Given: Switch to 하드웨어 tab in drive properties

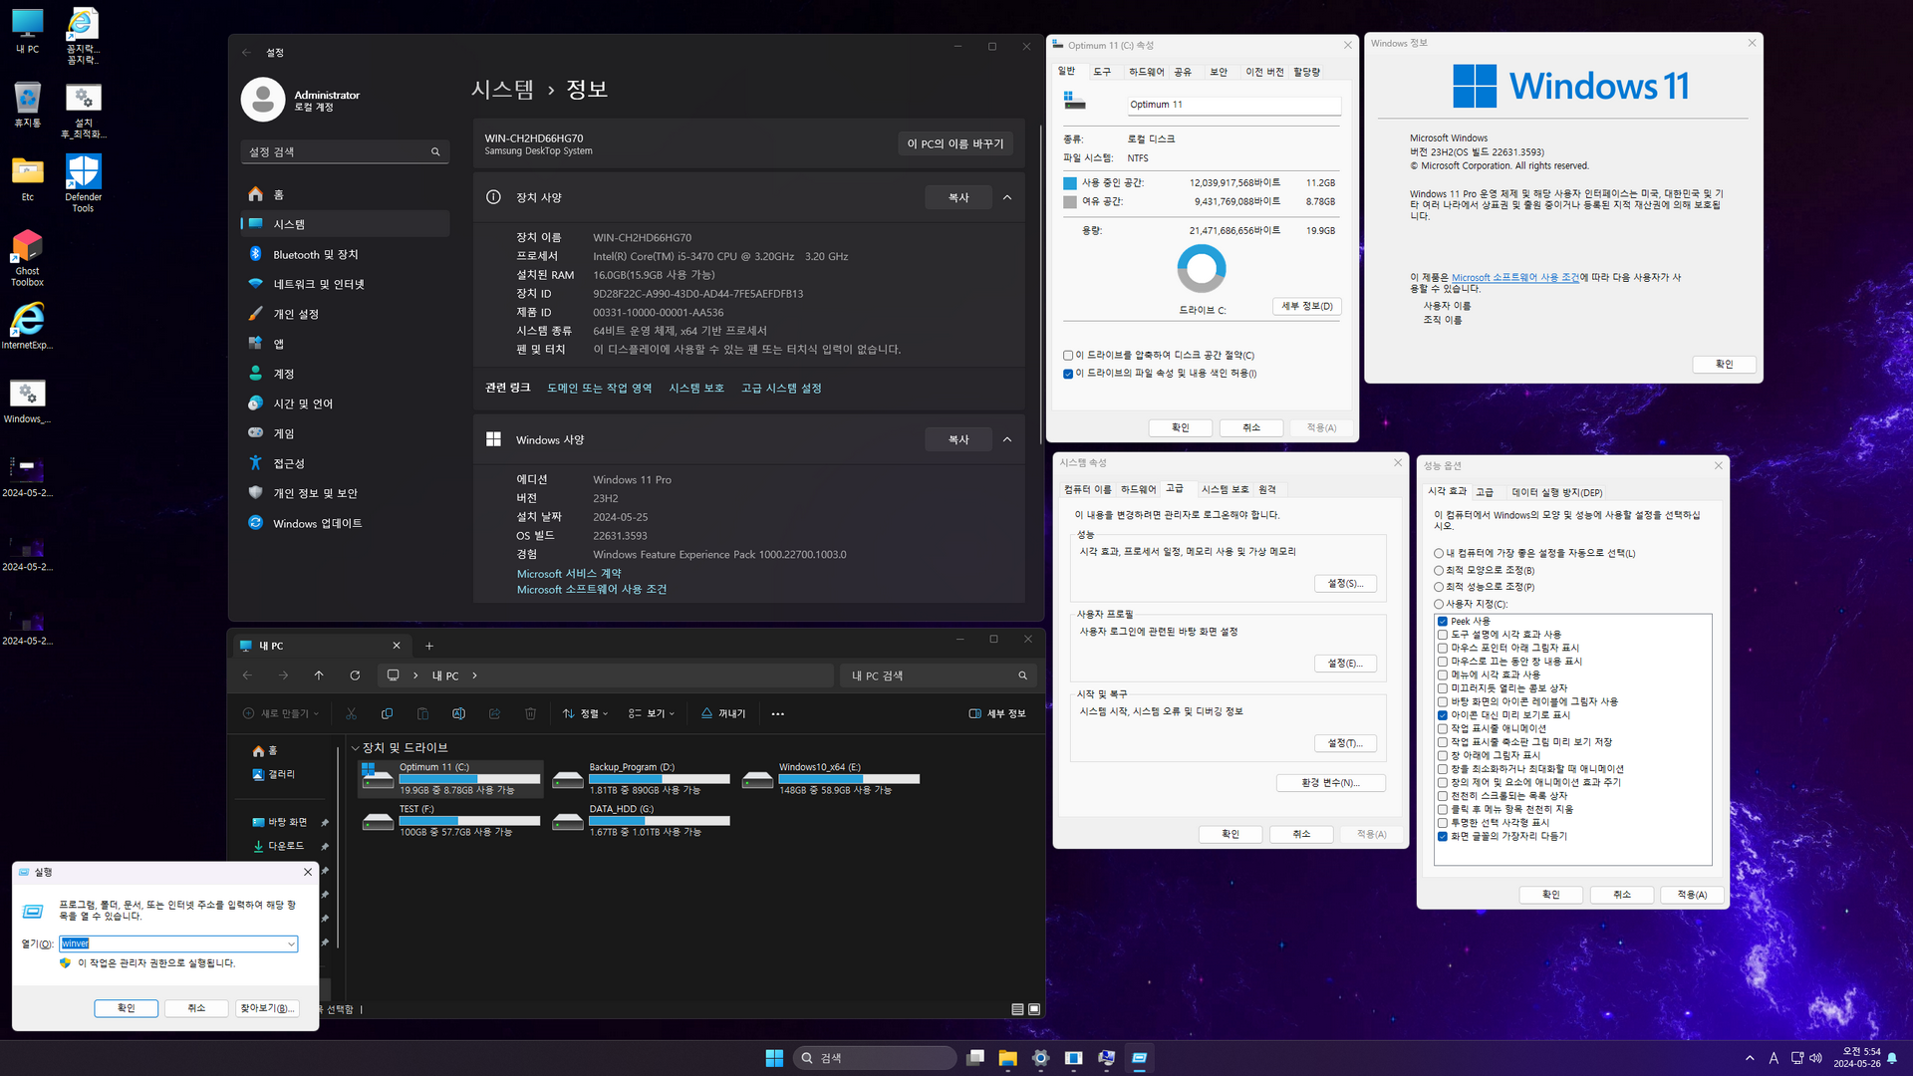Looking at the screenshot, I should pyautogui.click(x=1146, y=72).
